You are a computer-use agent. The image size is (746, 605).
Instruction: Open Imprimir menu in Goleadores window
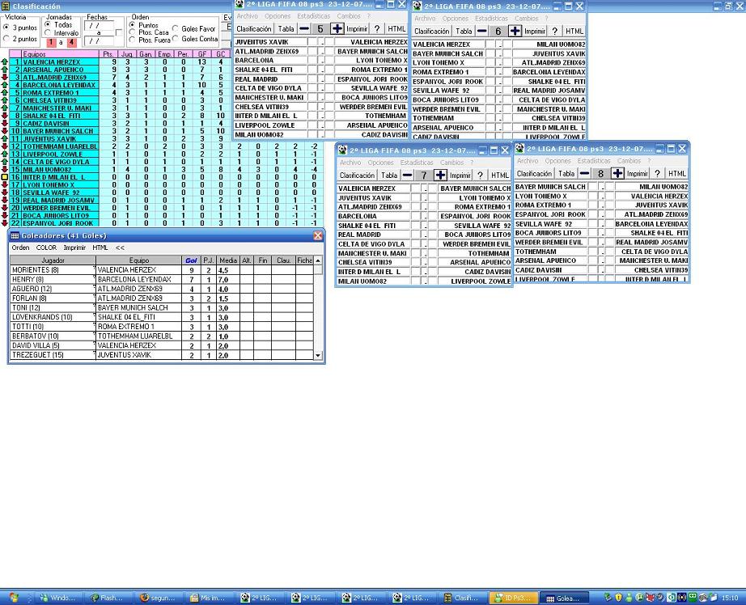(x=74, y=247)
